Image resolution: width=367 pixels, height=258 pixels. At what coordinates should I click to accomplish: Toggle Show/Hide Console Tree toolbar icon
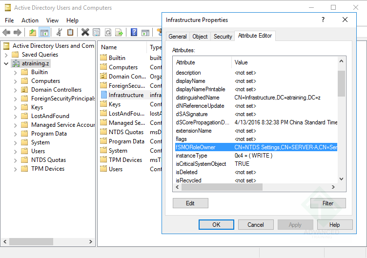(44, 32)
